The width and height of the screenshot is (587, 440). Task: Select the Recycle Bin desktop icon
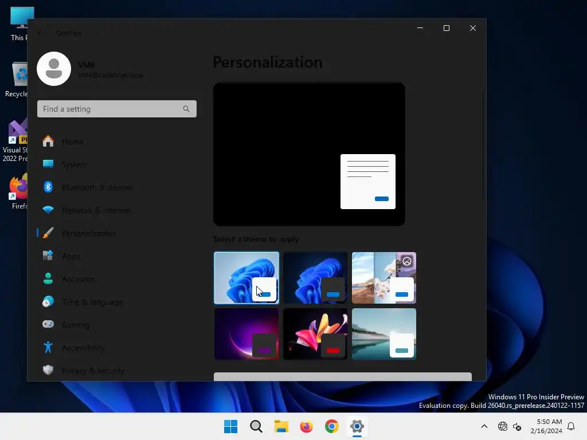tap(17, 80)
